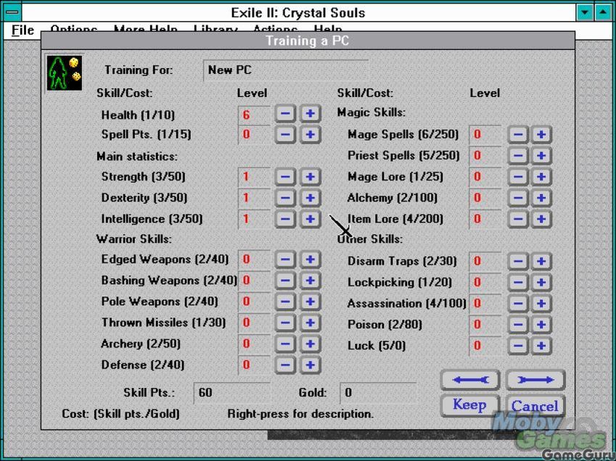Increase Luck with plus button
Screen dimensions: 616x461
point(541,346)
